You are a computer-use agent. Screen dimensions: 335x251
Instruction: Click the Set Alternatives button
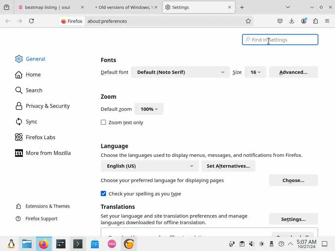228,166
